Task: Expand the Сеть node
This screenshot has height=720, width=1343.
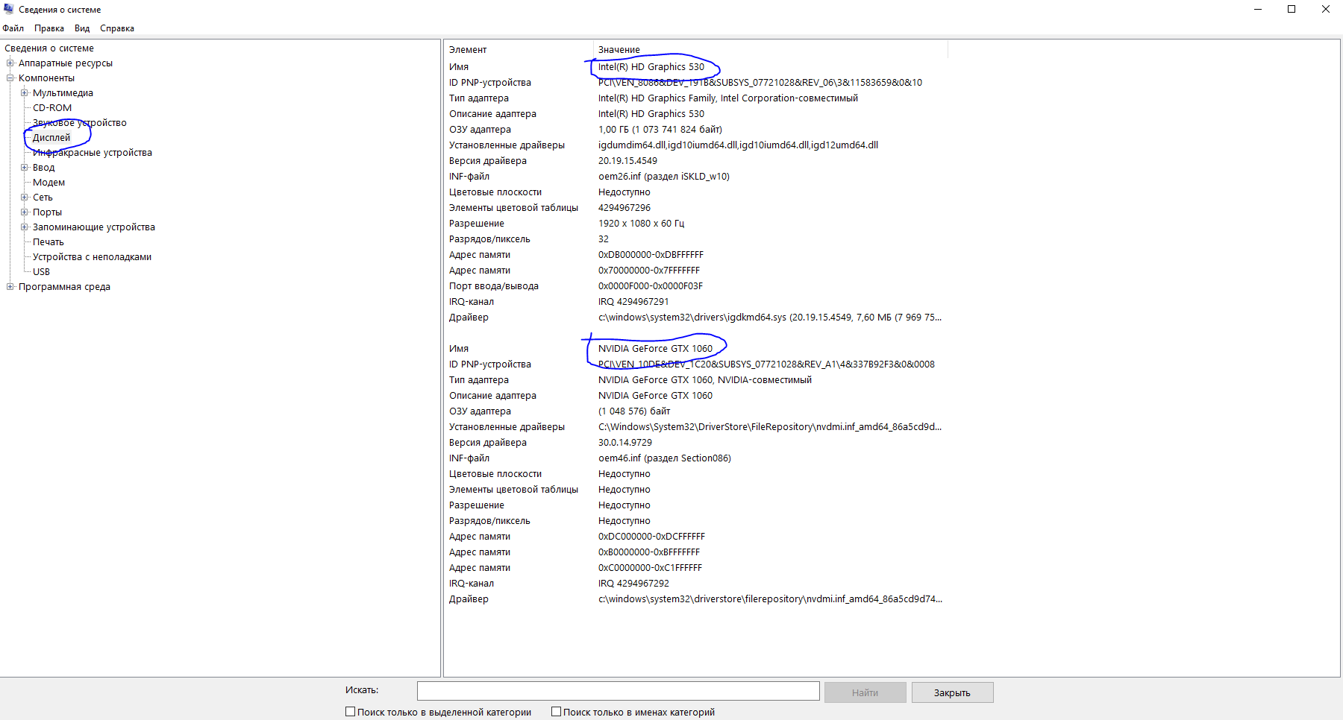Action: tap(25, 198)
